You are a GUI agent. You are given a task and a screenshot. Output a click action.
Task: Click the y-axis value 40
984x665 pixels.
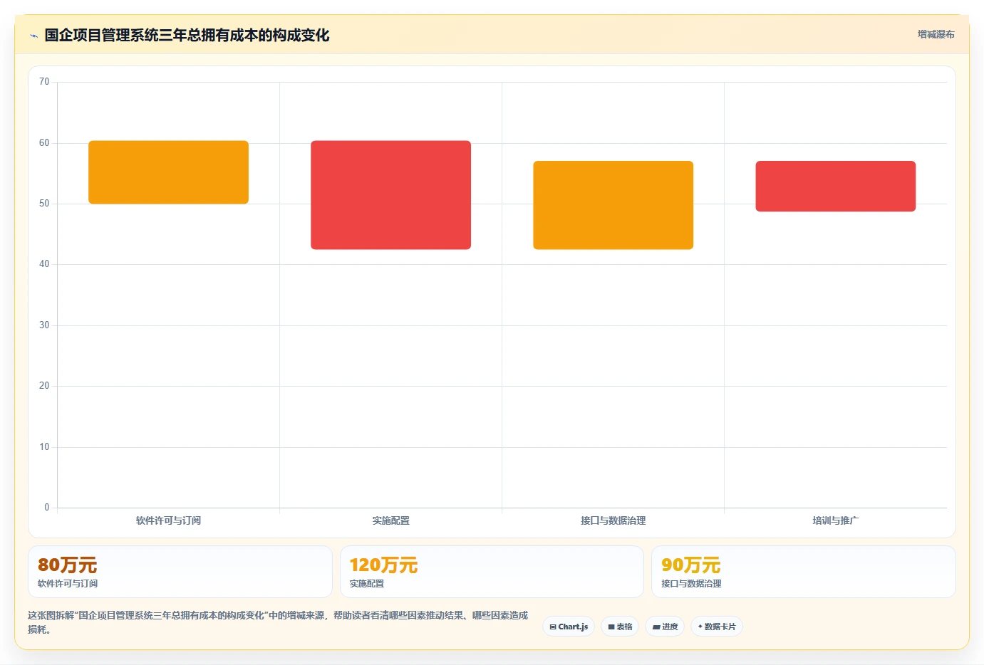pyautogui.click(x=44, y=264)
